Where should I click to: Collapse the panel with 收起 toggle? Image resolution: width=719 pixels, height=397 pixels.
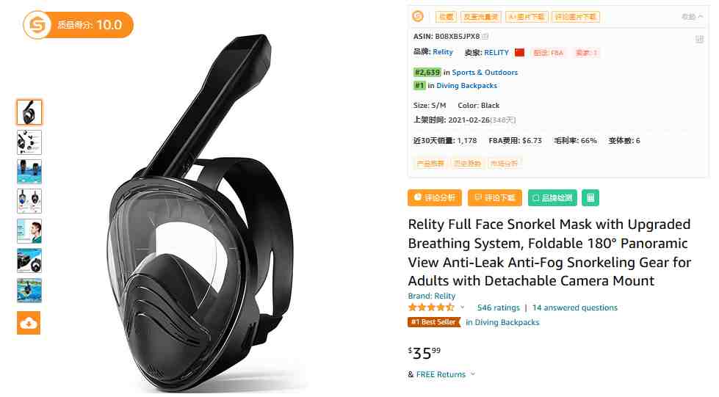(x=692, y=17)
